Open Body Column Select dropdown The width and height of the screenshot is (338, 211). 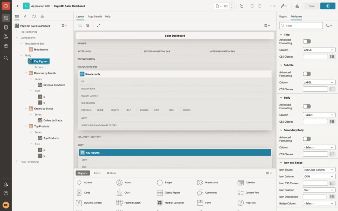click(x=319, y=115)
